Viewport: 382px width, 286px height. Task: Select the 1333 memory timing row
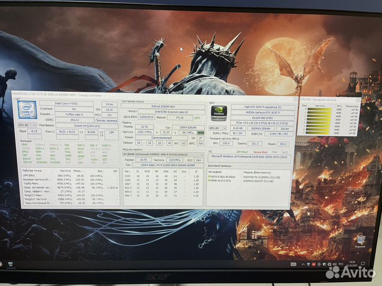163,176
